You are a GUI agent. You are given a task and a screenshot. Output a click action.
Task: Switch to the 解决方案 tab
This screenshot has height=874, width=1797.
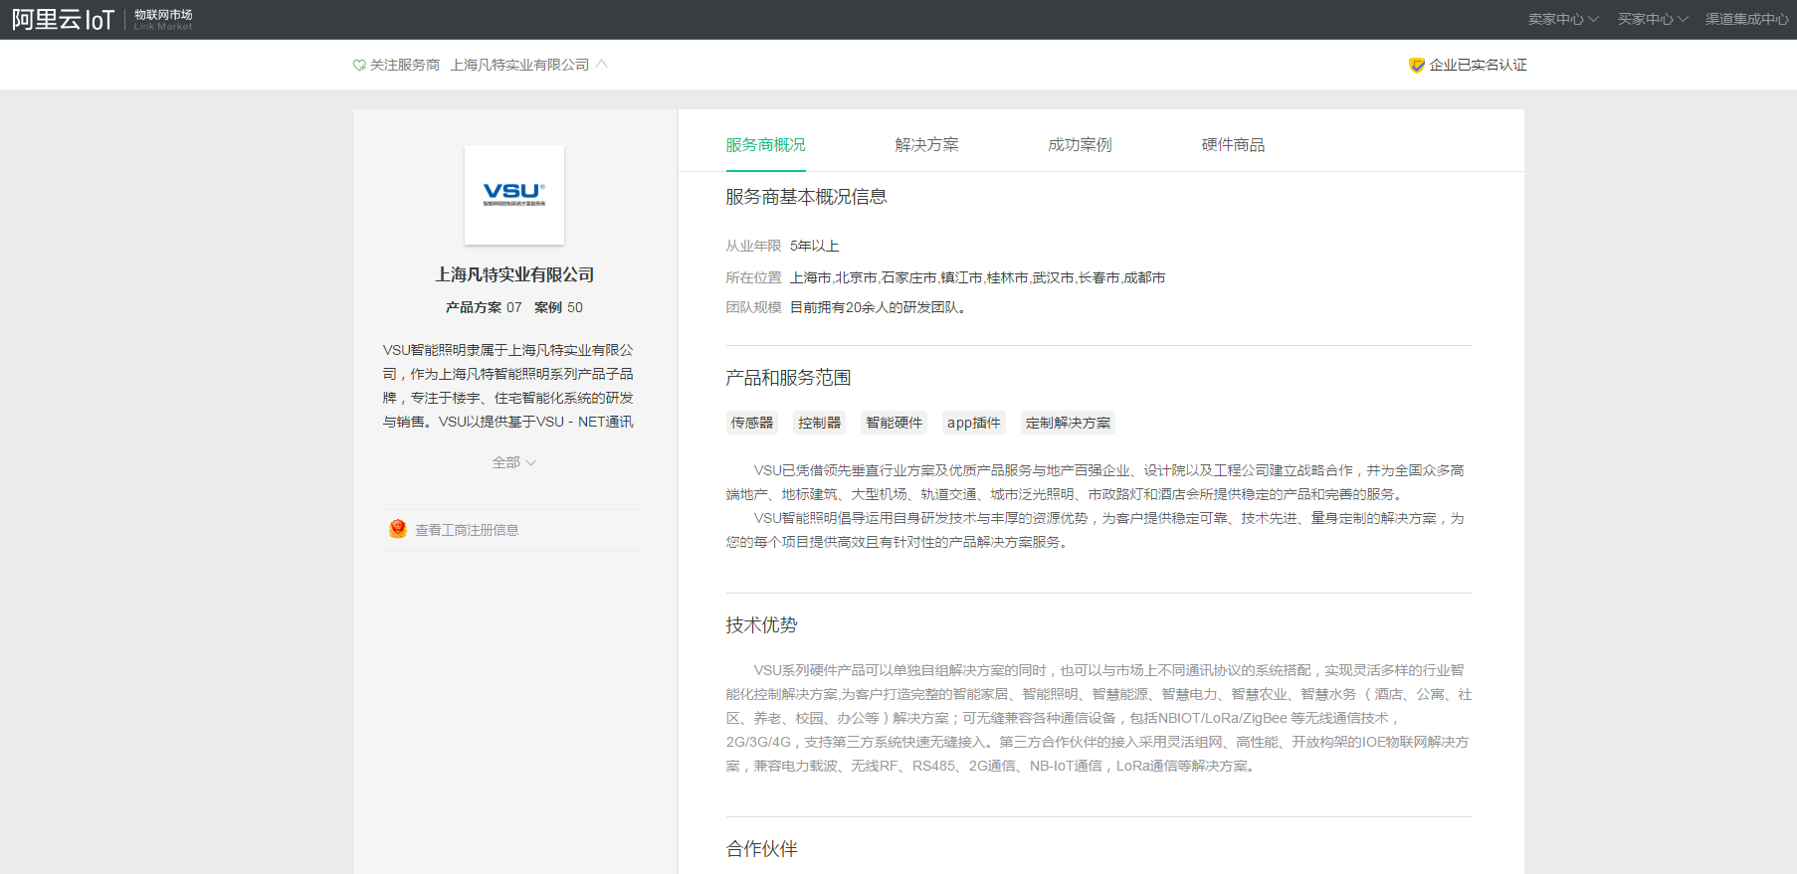(x=926, y=145)
